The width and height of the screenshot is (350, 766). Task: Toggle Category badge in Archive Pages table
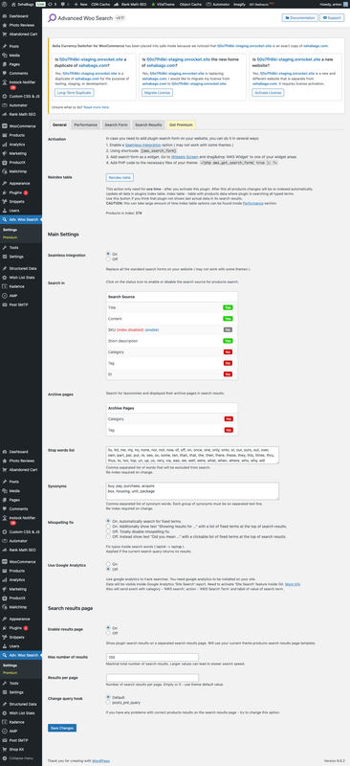229,418
